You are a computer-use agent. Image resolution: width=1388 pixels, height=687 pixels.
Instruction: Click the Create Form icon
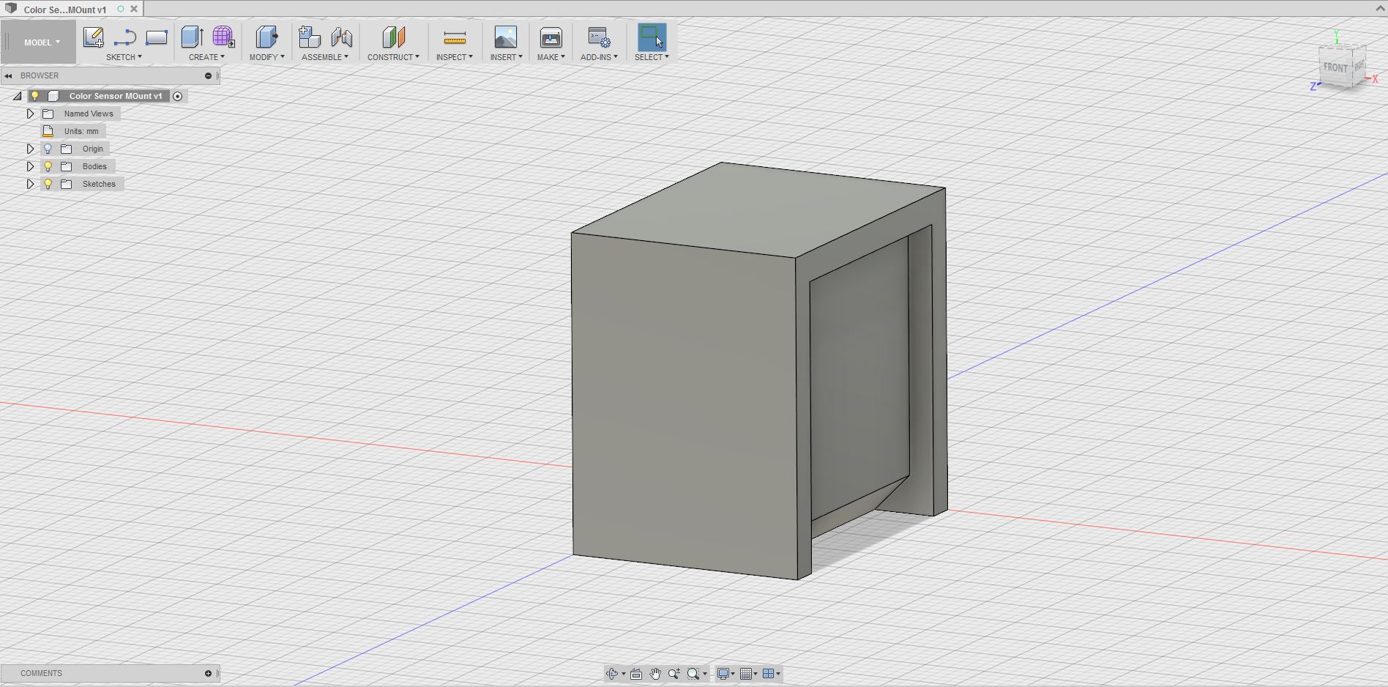[x=223, y=37]
